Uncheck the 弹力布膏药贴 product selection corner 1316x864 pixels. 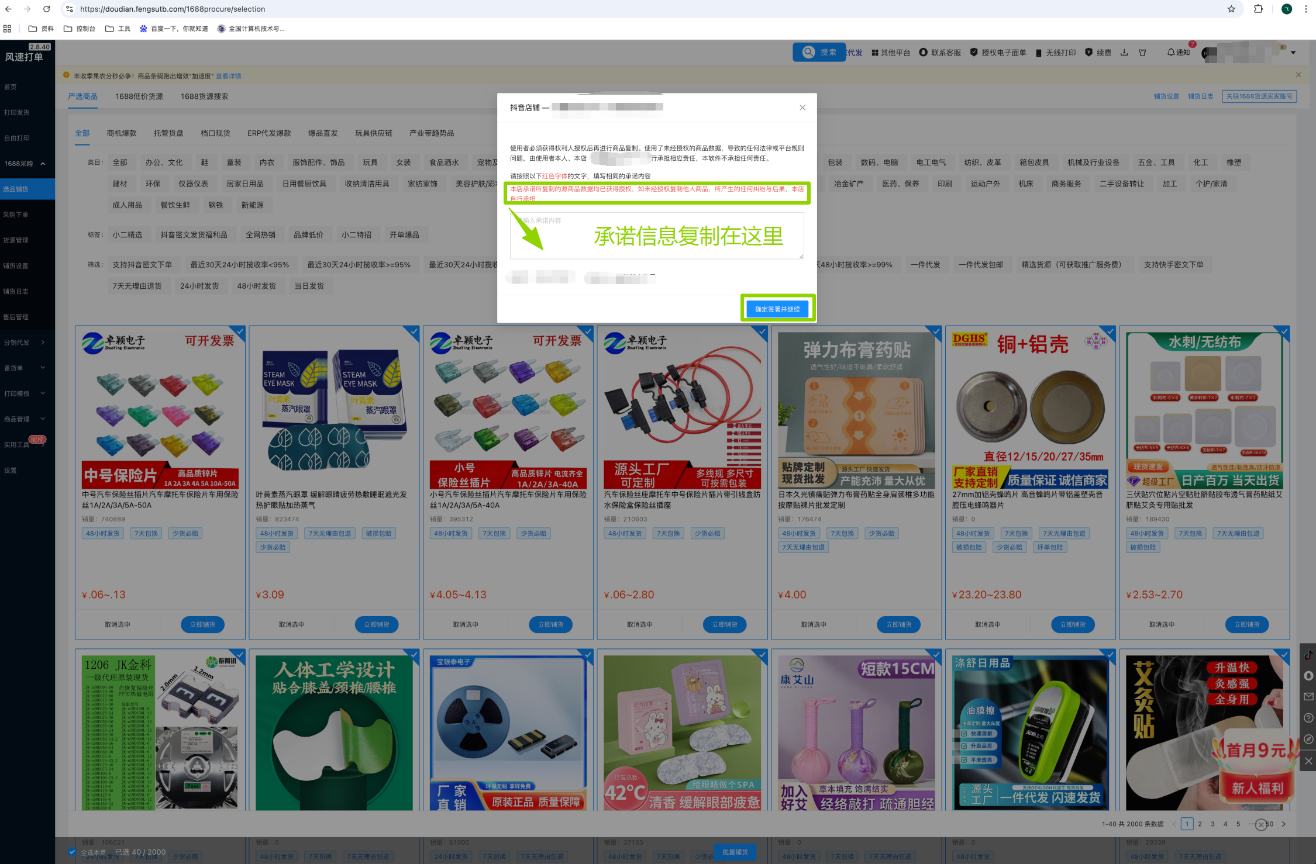[935, 332]
